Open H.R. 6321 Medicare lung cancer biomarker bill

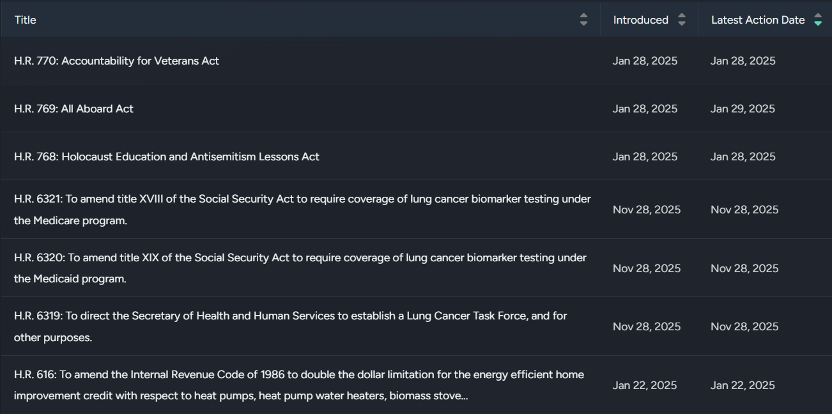coord(302,199)
